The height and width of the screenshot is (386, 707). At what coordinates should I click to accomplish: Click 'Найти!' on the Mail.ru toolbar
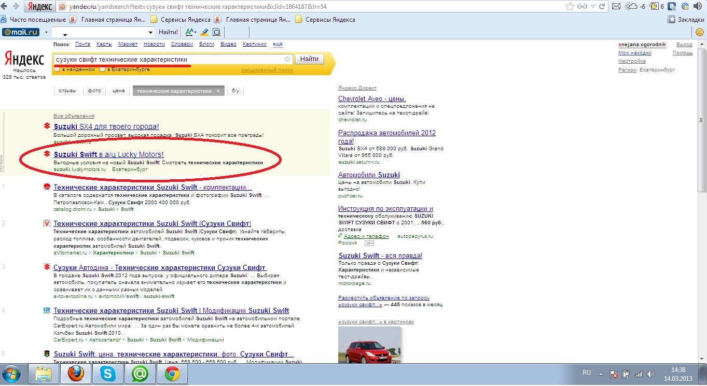tap(169, 32)
